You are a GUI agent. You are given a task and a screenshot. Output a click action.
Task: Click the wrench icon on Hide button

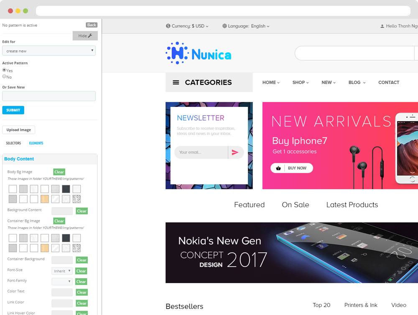point(90,36)
